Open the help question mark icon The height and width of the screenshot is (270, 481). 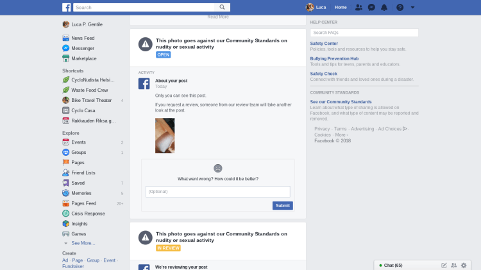tap(400, 7)
